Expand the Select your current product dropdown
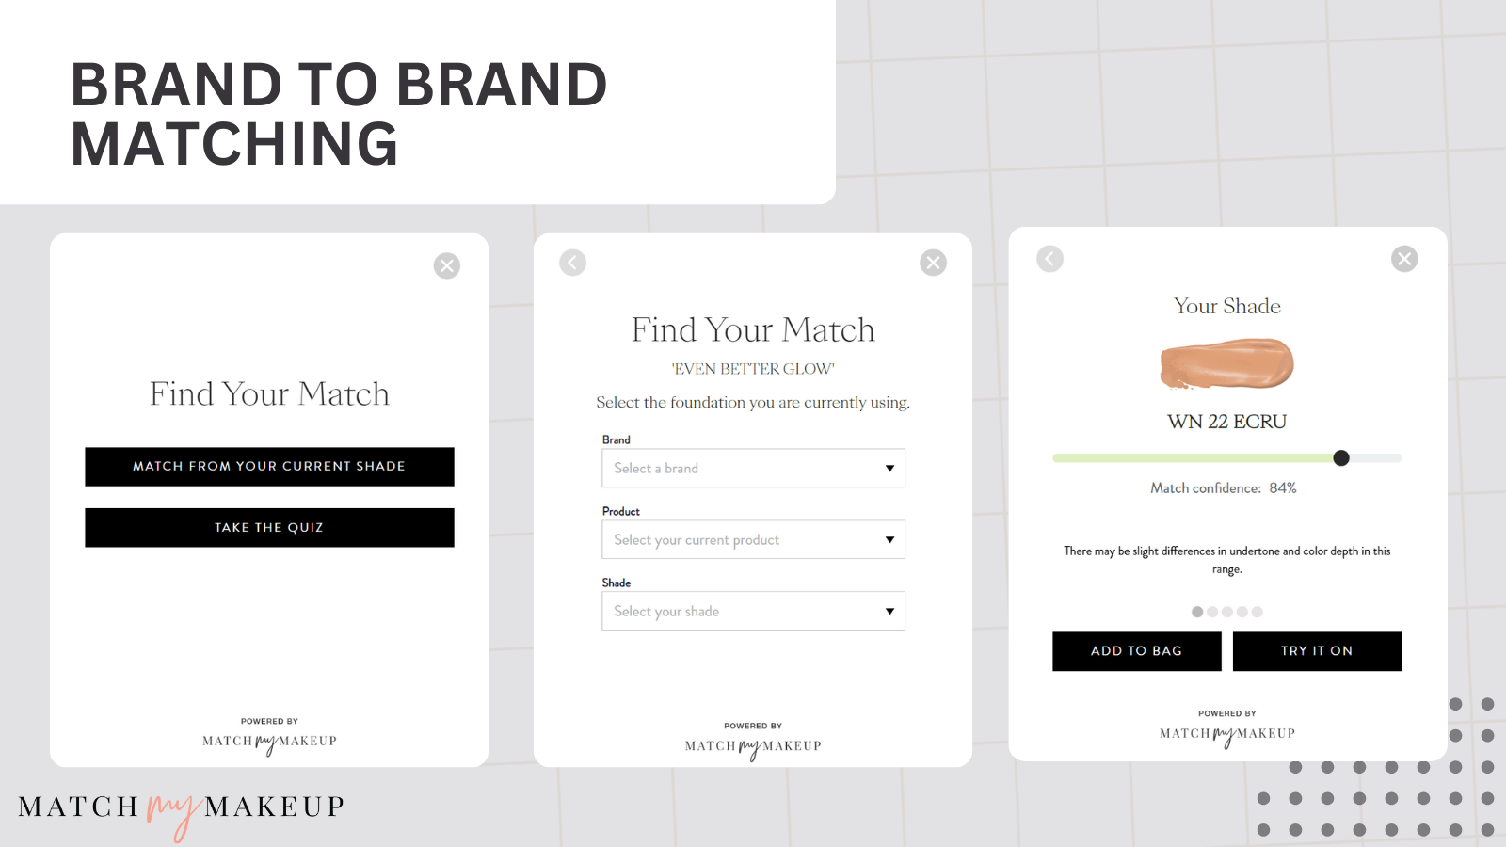 (x=753, y=539)
